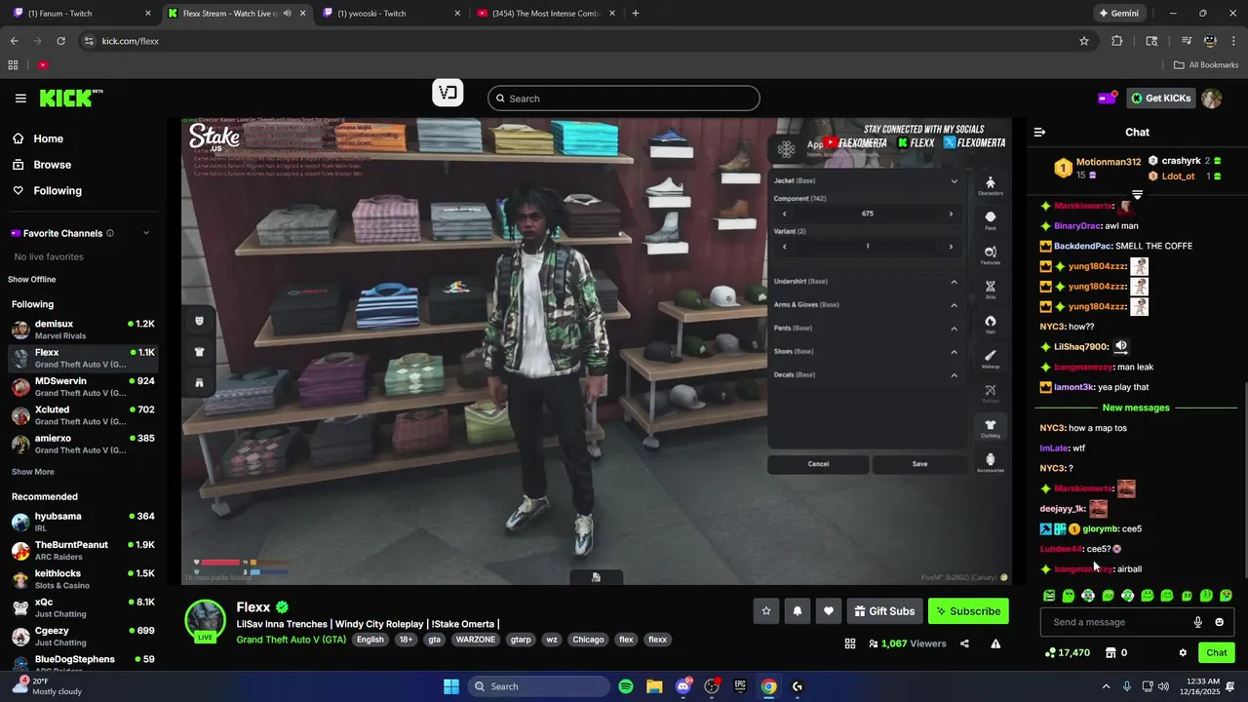
Task: Open the Kick shop icon beside 0
Action: 1110,652
